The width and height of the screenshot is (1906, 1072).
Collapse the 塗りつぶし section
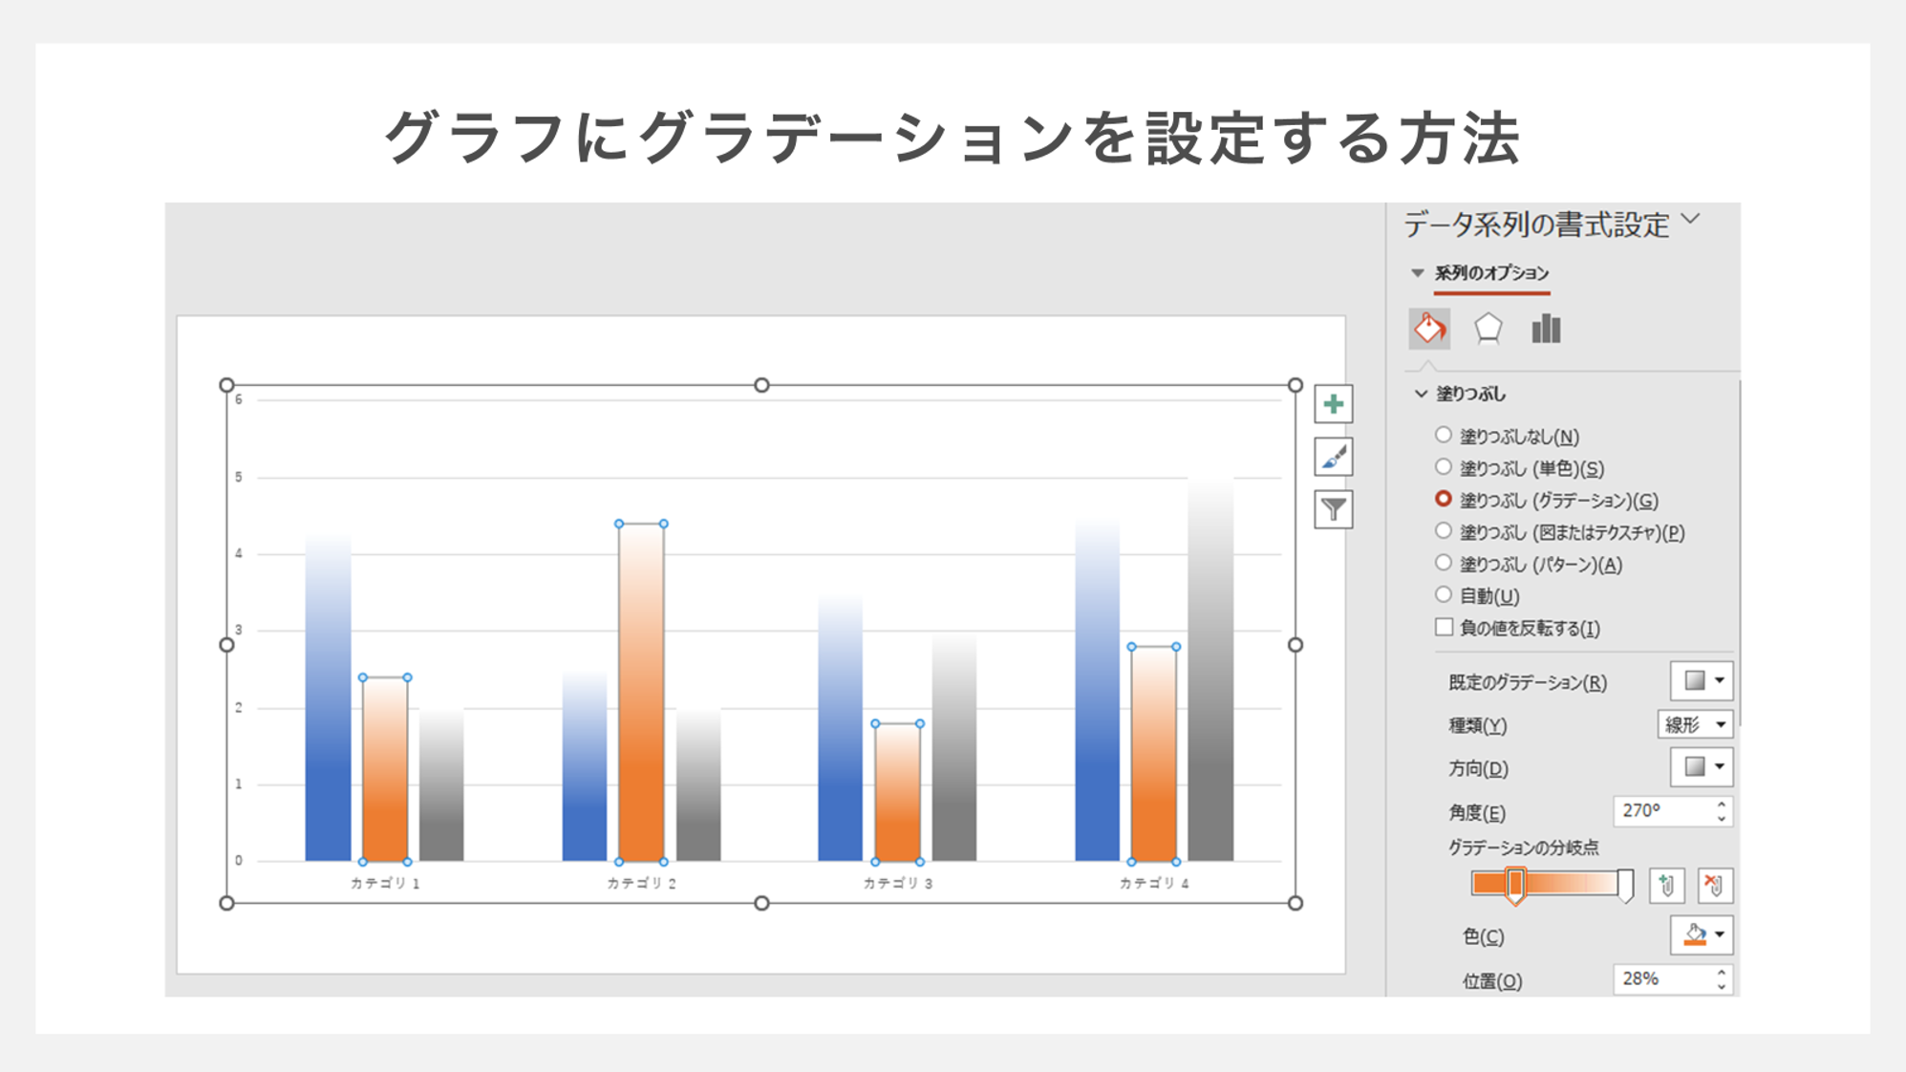tap(1421, 394)
